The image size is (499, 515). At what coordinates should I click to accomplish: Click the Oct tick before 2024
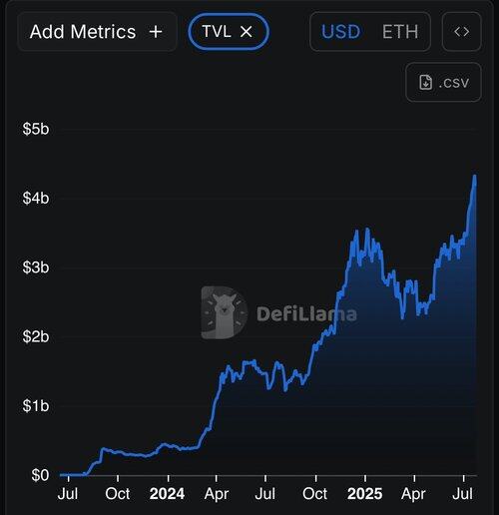tap(118, 494)
